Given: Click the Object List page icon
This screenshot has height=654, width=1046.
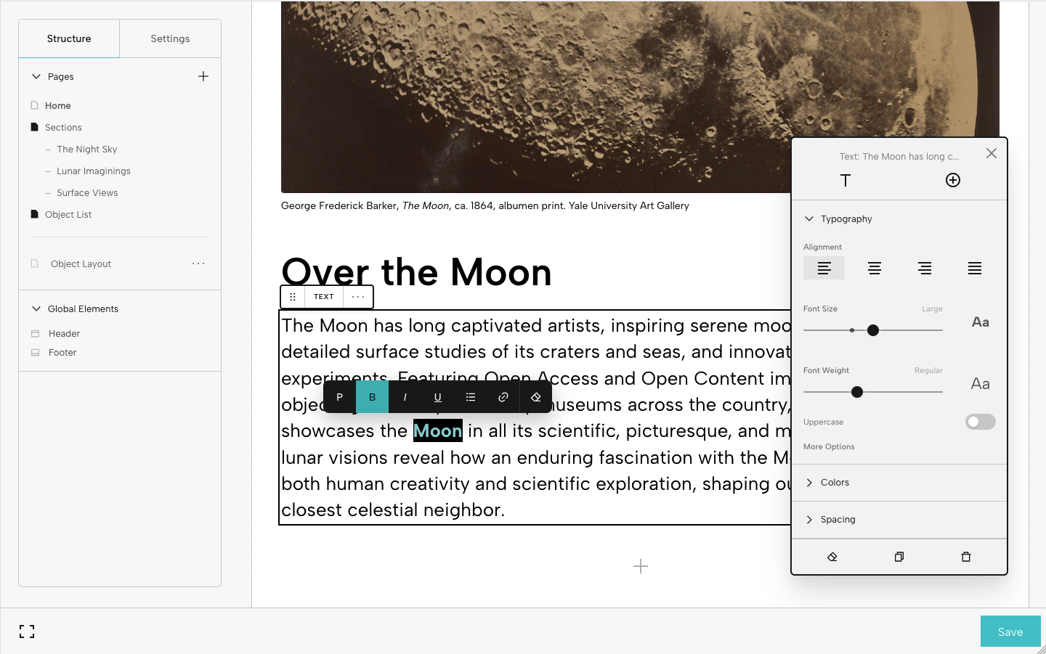Looking at the screenshot, I should (x=34, y=214).
